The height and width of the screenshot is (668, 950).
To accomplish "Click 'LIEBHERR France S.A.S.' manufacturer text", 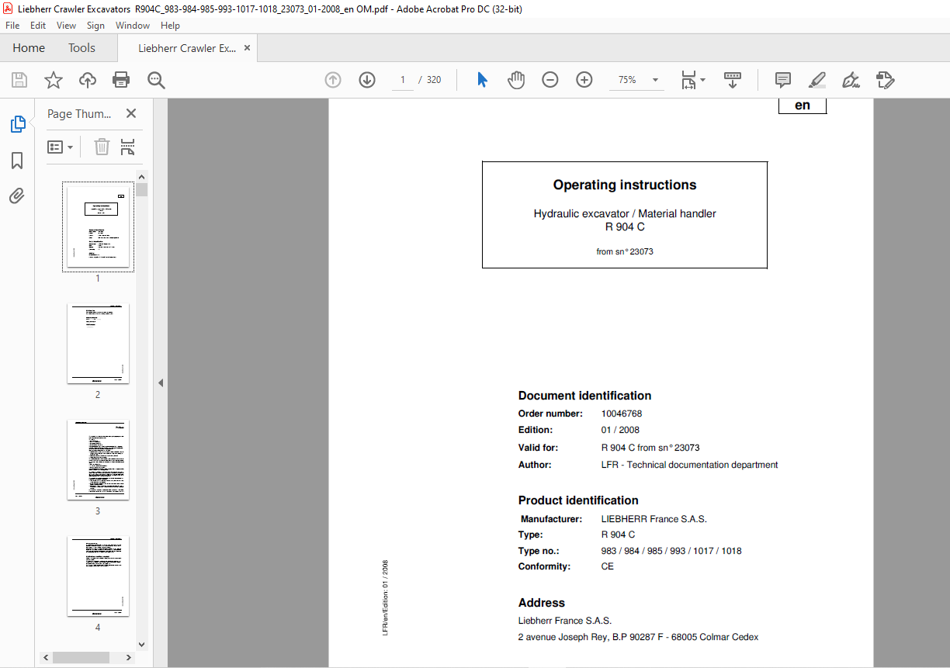I will pyautogui.click(x=654, y=519).
